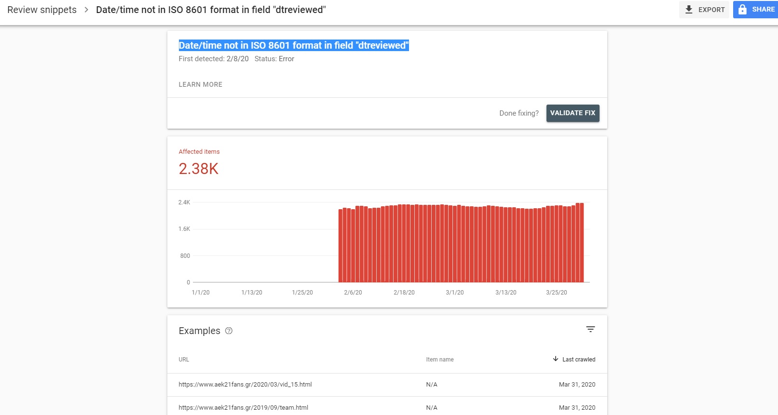Toggle the Last crawled sort arrow
This screenshot has height=415, width=778.
tap(556, 359)
